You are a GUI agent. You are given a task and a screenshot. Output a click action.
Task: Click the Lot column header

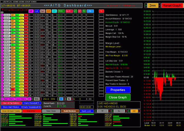(x=37, y=11)
